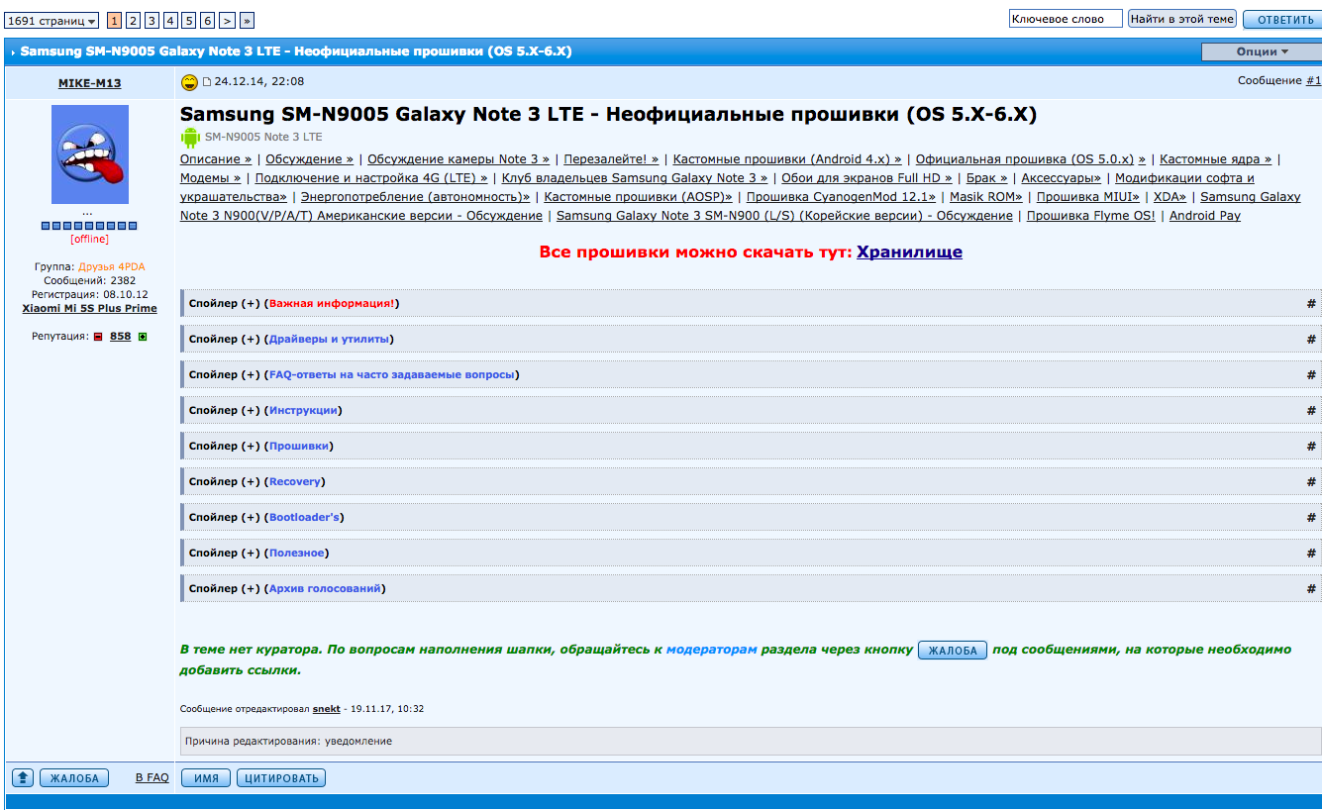This screenshot has width=1322, height=810.
Task: Click the # anchor of FAQ spoiler
Action: pos(1311,375)
